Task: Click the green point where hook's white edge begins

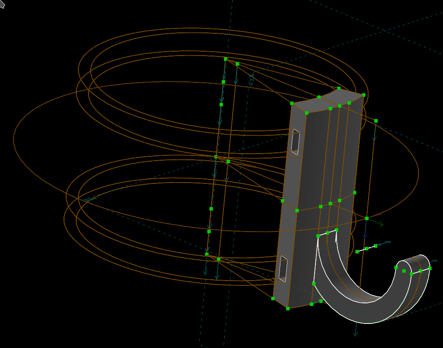Action: click(x=318, y=236)
